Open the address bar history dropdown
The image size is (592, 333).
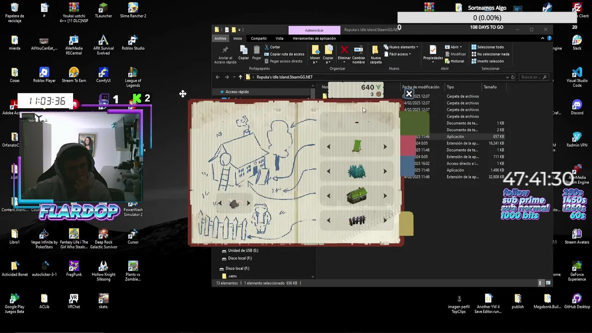[x=507, y=77]
